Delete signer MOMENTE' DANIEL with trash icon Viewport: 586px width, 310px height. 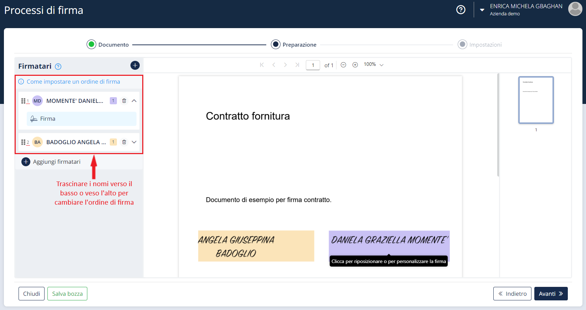[124, 101]
